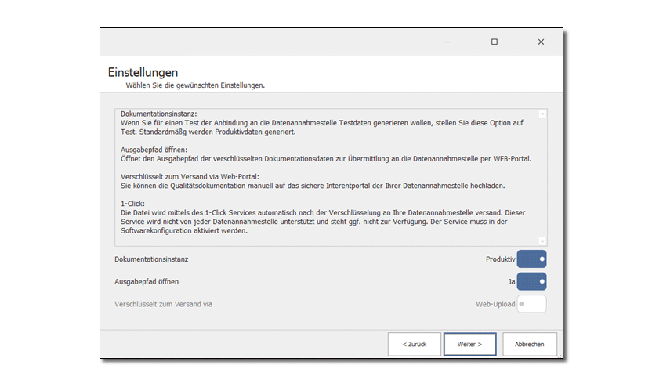Cancel the wizard via Abbrechen
The height and width of the screenshot is (387, 663).
(x=530, y=344)
